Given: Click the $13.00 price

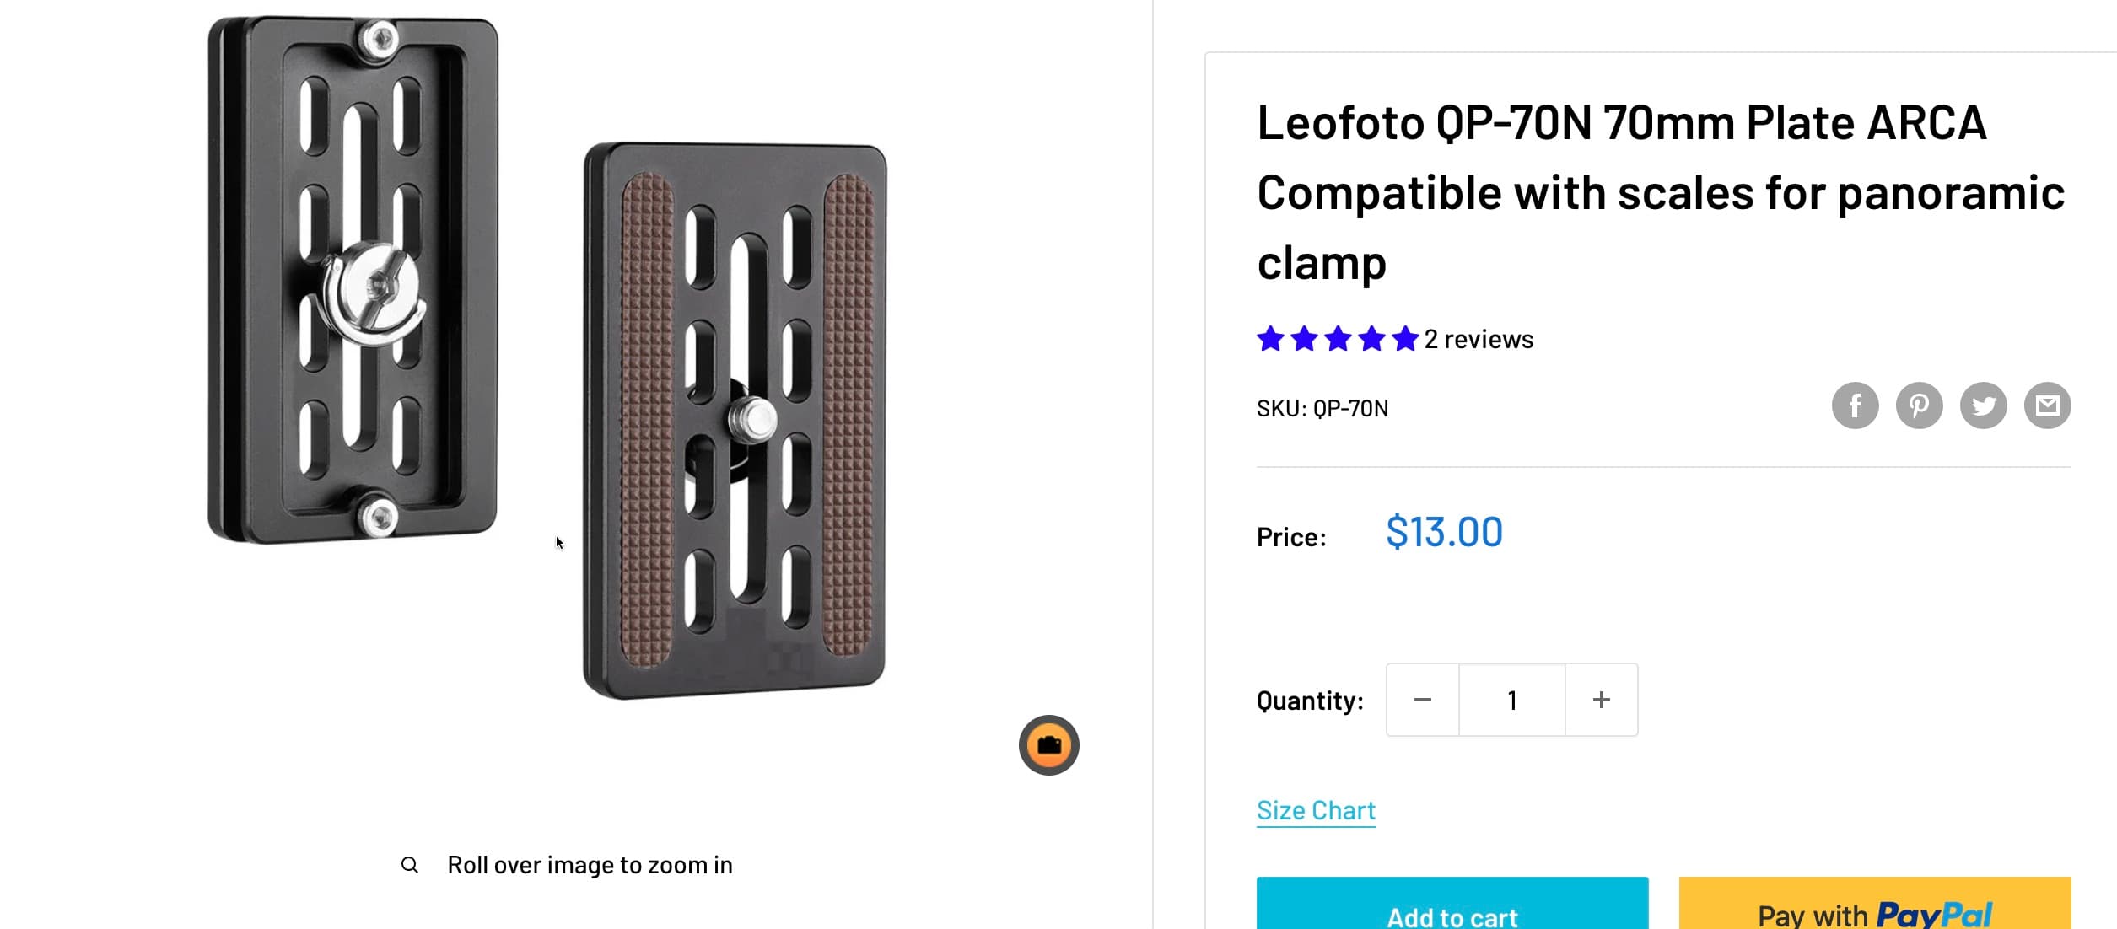Looking at the screenshot, I should (1444, 532).
